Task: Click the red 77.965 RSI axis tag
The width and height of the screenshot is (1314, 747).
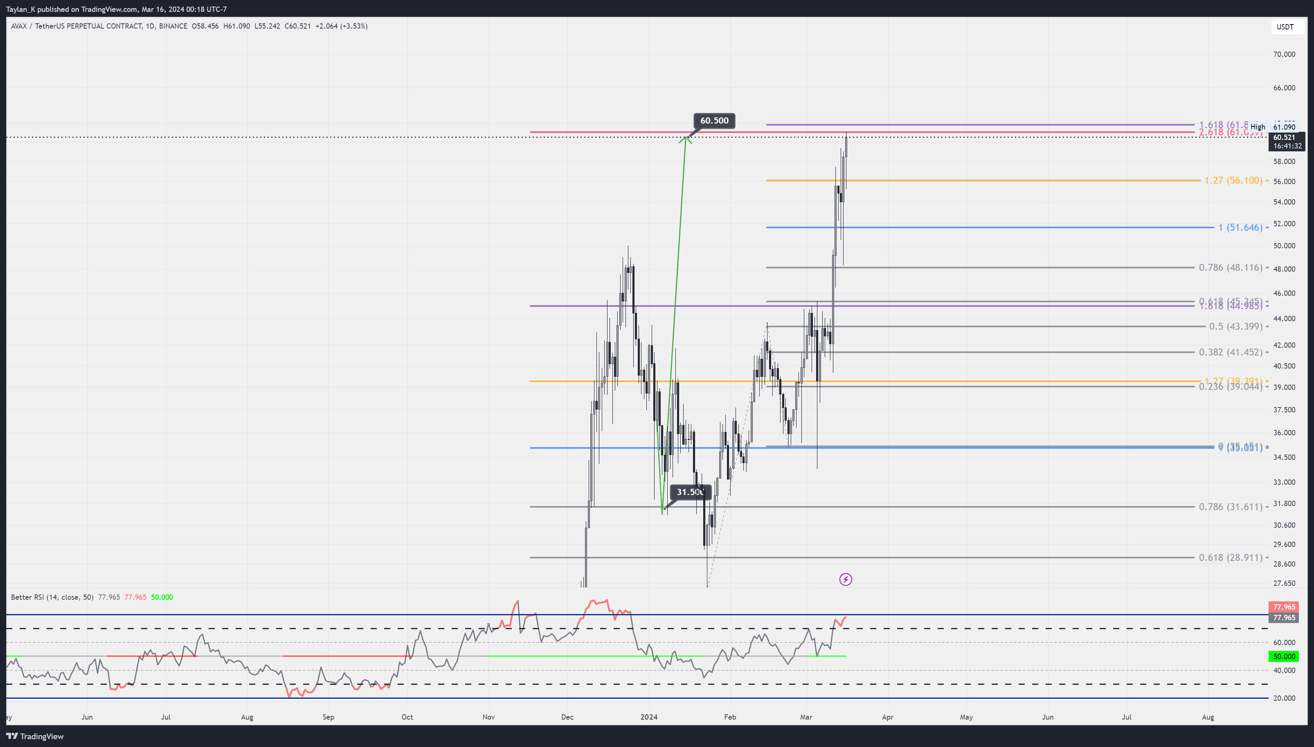Action: pyautogui.click(x=1284, y=607)
